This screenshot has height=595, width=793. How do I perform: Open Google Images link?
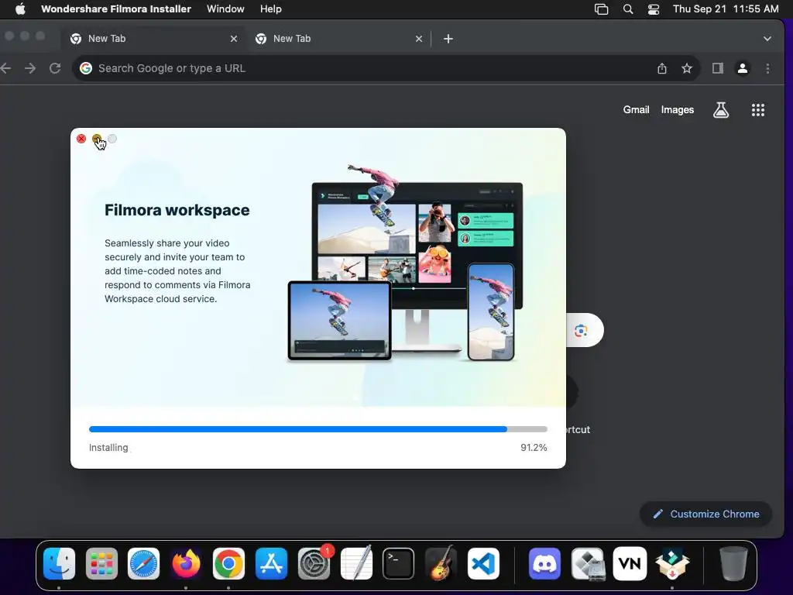point(677,110)
